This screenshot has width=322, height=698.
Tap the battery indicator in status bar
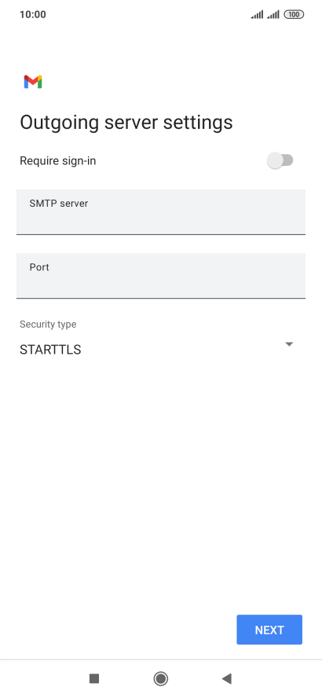click(x=294, y=15)
